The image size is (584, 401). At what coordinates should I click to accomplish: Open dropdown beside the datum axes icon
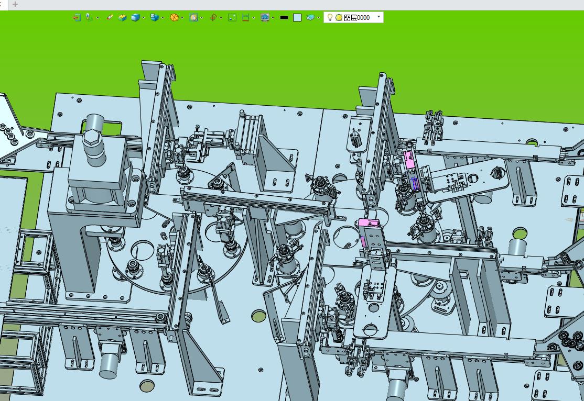point(98,17)
